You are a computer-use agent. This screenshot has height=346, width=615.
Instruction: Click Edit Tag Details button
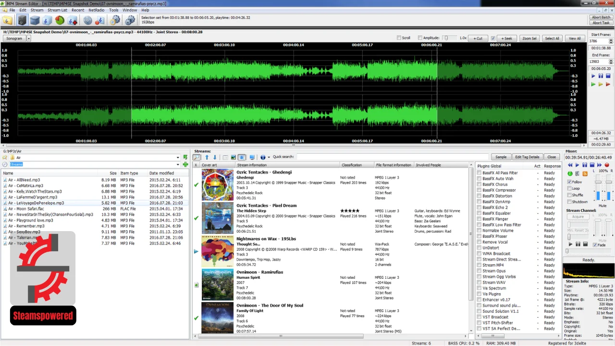click(x=528, y=157)
